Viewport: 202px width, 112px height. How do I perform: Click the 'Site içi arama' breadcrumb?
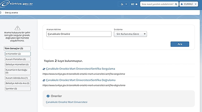[x=11, y=13]
